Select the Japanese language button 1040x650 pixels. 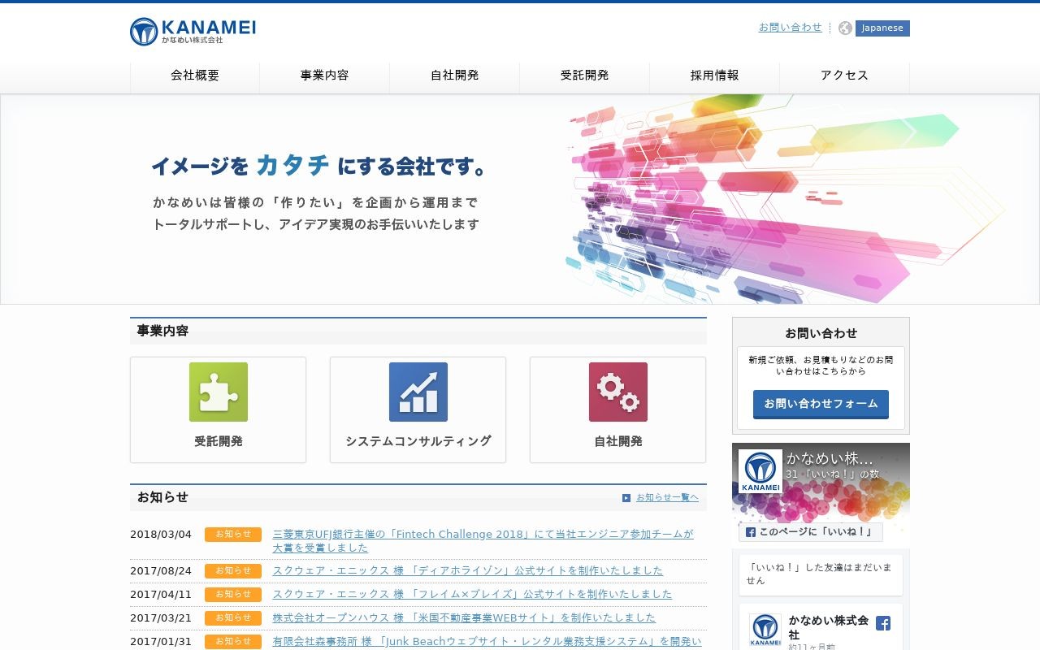point(882,28)
